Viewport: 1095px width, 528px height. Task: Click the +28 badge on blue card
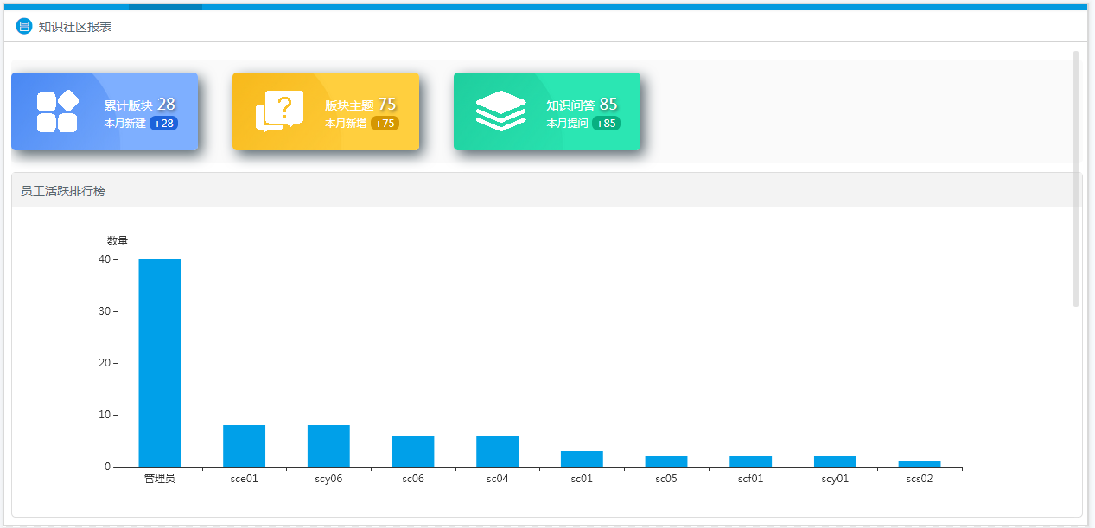pos(163,124)
